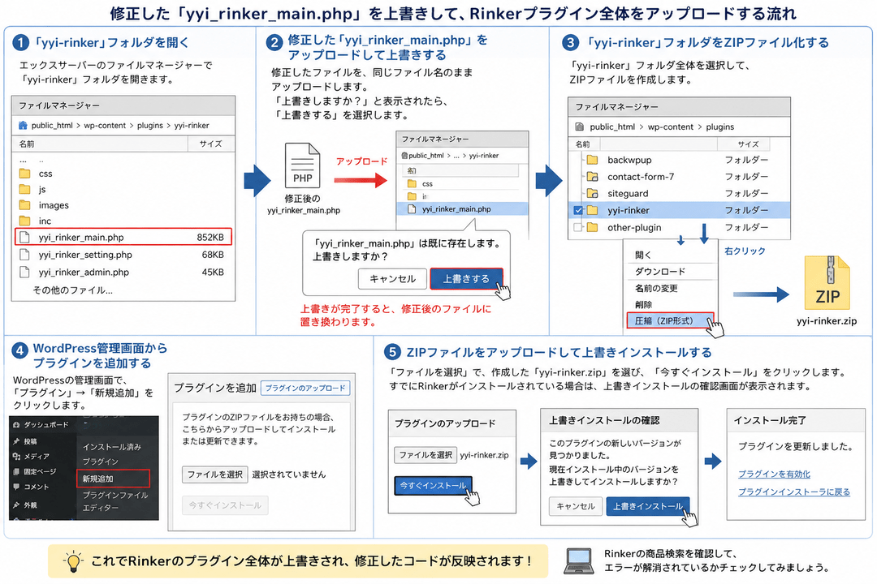877x584 pixels.
Task: Click yyi-rinker.zip label under ZIP icon
Action: tap(827, 320)
